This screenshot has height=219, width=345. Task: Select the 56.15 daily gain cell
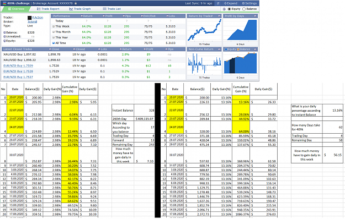tap(333, 155)
